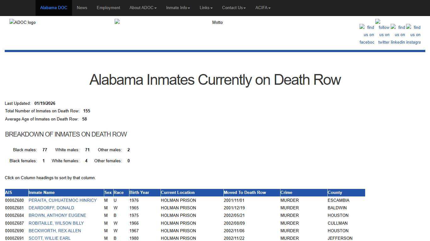The image size is (430, 241).
Task: Sort by the Moved To Death Row column
Action: [245, 192]
